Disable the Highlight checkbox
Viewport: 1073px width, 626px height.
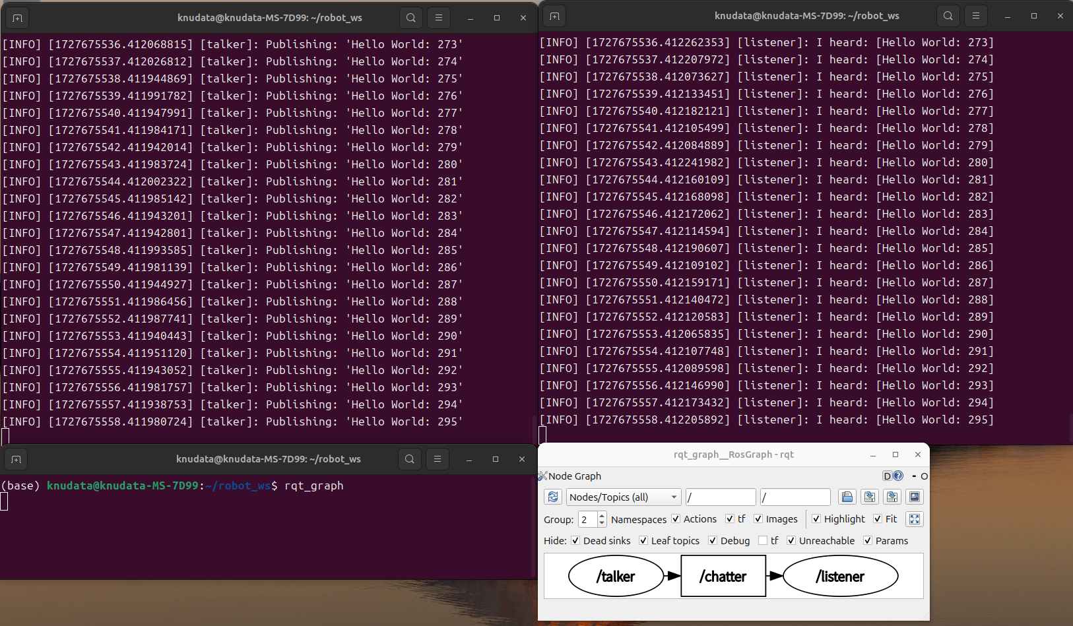click(x=816, y=519)
